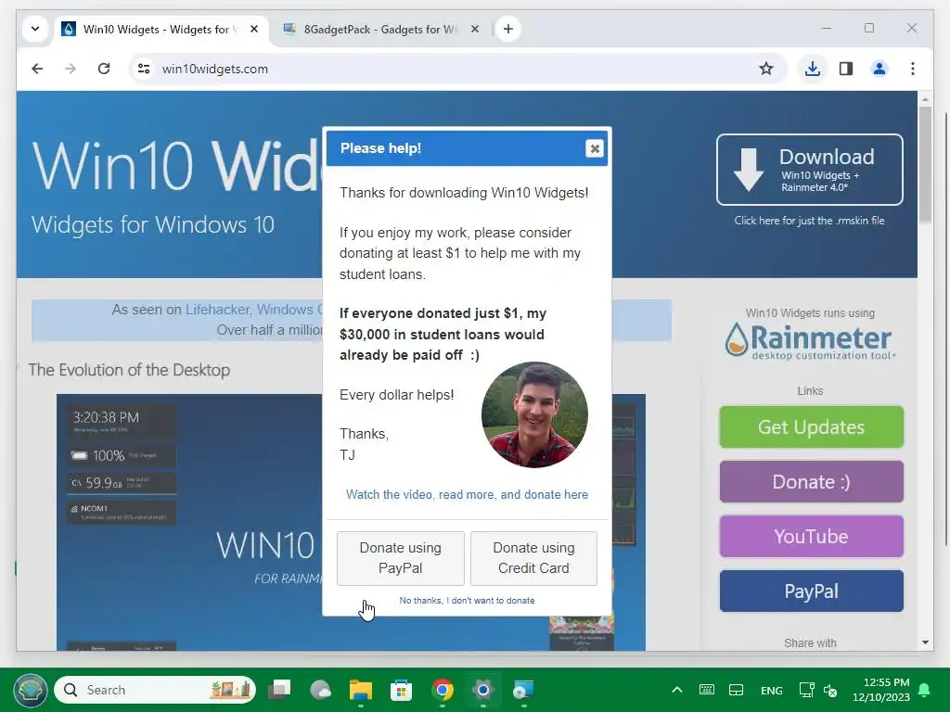Viewport: 950px width, 712px height.
Task: Open Microsoft Store from taskbar
Action: click(401, 690)
